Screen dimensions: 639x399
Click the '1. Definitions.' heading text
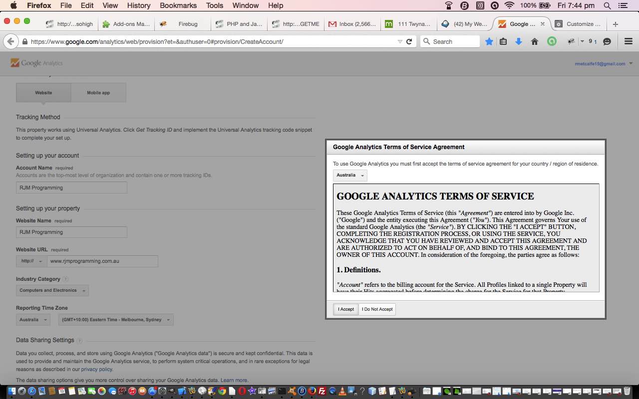[x=358, y=270]
